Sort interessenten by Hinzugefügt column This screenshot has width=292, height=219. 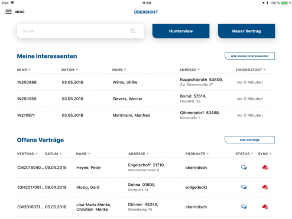click(251, 70)
